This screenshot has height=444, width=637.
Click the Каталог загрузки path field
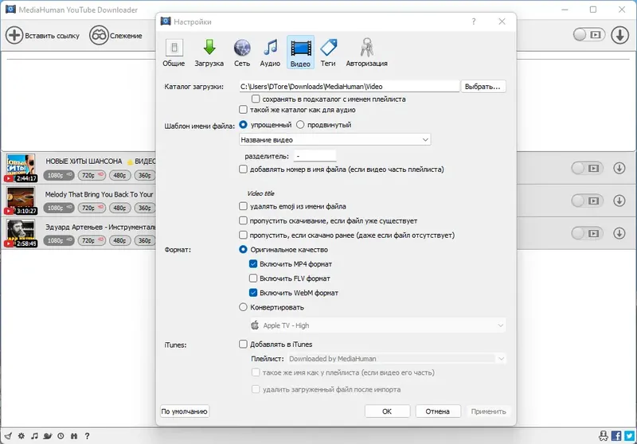pyautogui.click(x=350, y=87)
